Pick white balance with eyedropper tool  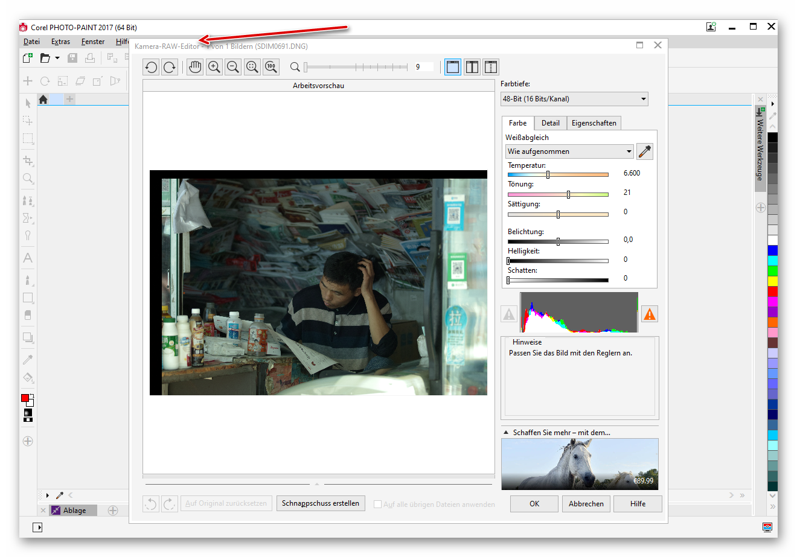coord(645,151)
